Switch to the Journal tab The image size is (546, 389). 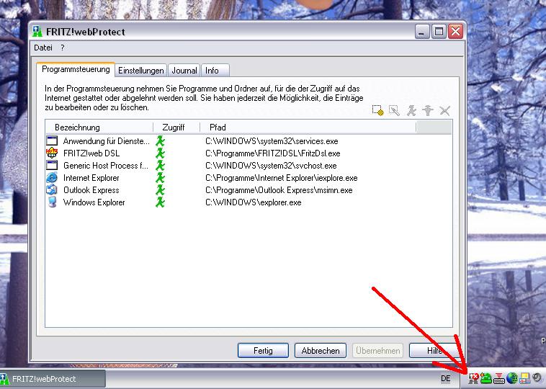coord(184,71)
